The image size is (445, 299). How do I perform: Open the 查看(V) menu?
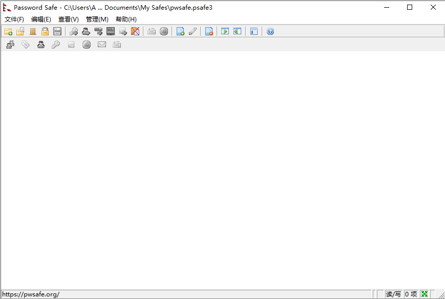[68, 19]
